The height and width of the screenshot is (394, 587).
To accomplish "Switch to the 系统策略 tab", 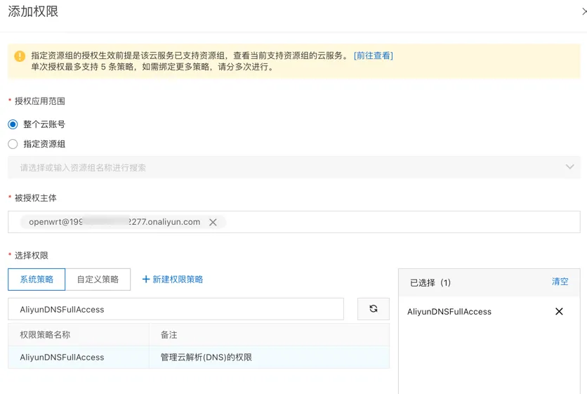I will [x=37, y=279].
